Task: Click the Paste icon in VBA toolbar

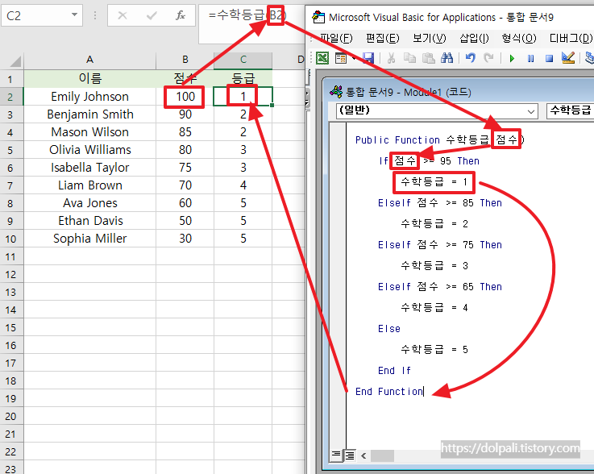Action: pyautogui.click(x=429, y=58)
